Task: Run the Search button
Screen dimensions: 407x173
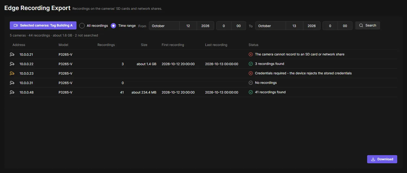Action: pos(368,25)
